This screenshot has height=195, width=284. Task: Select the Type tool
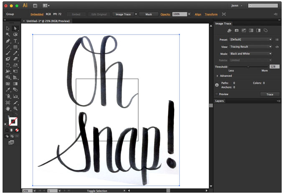tap(15, 41)
